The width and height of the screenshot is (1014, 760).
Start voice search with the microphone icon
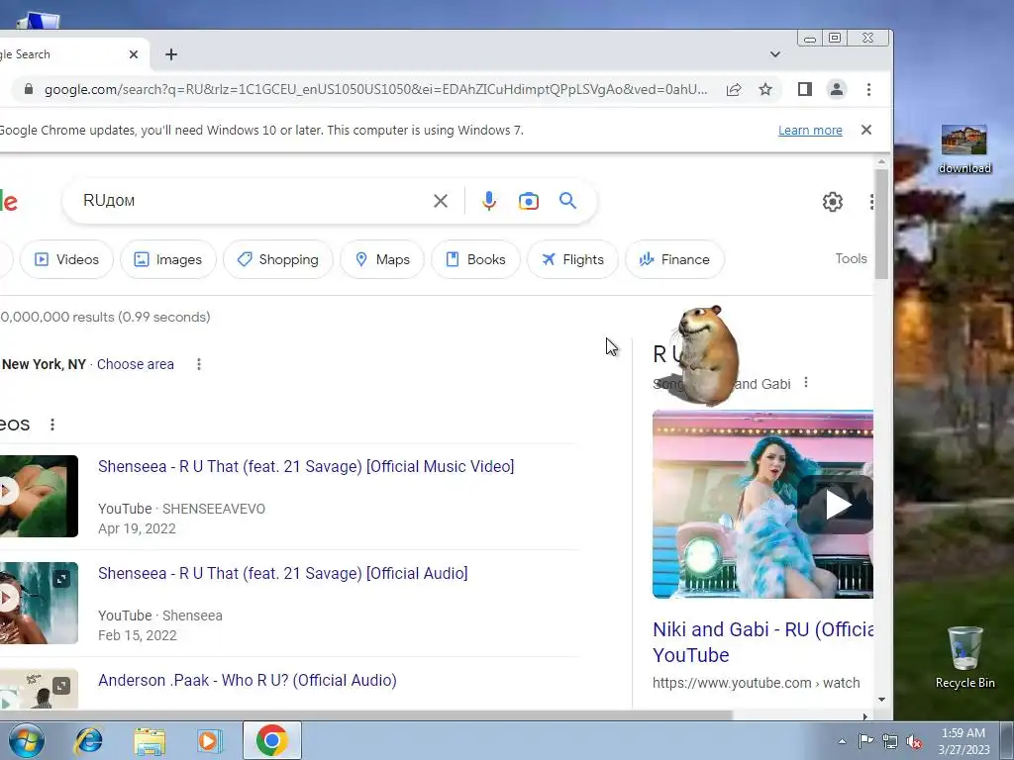coord(489,201)
